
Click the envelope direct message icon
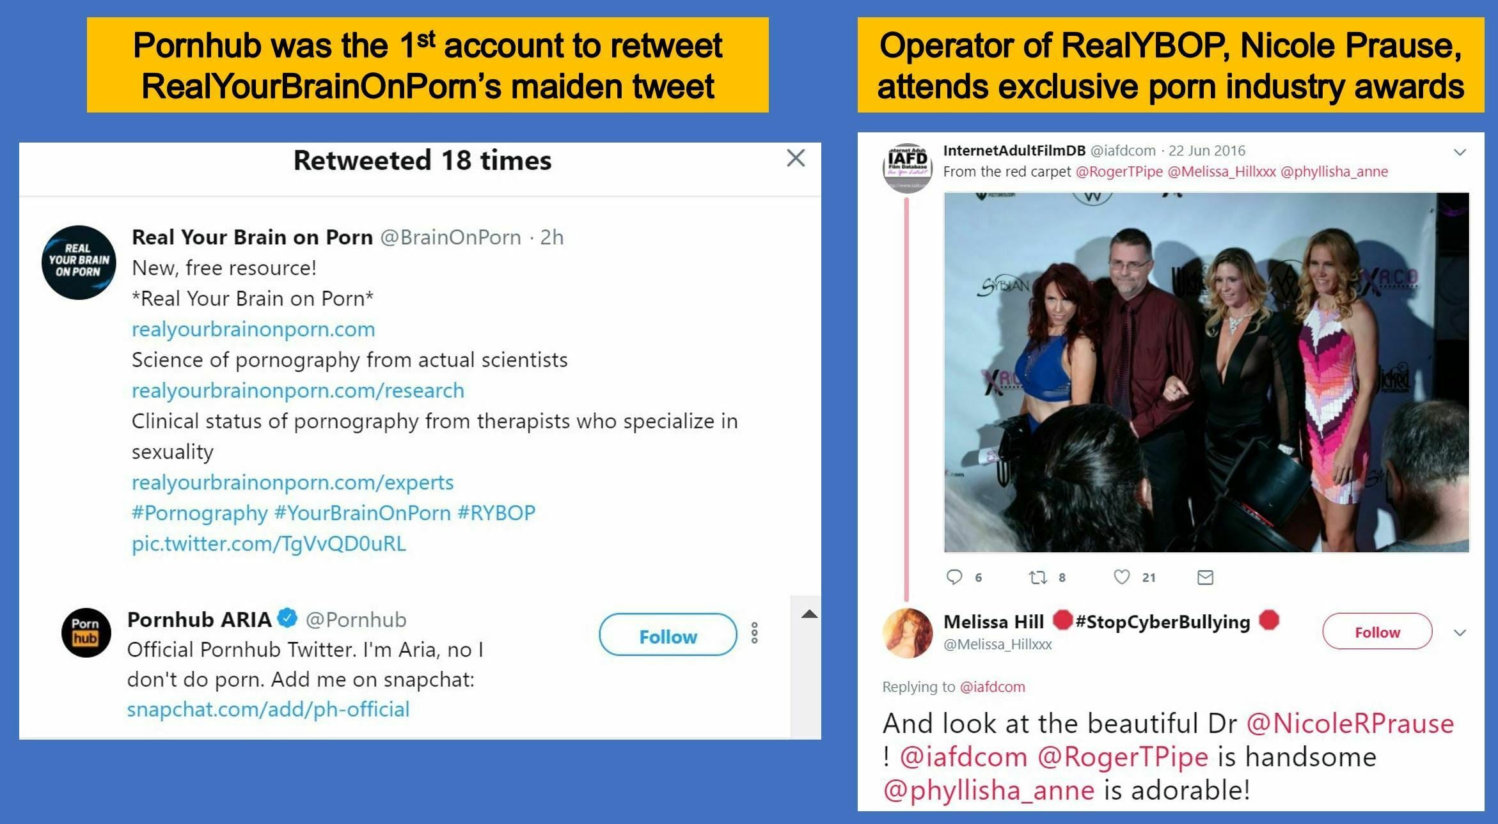point(1205,578)
